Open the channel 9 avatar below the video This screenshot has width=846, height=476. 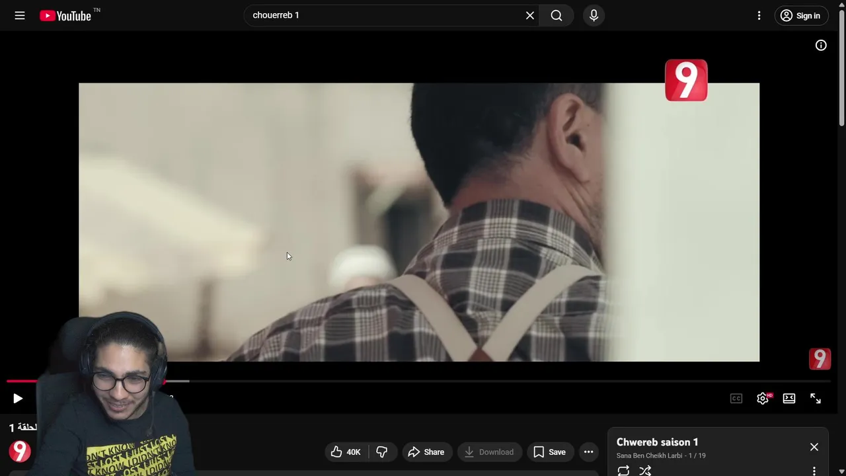coord(20,451)
